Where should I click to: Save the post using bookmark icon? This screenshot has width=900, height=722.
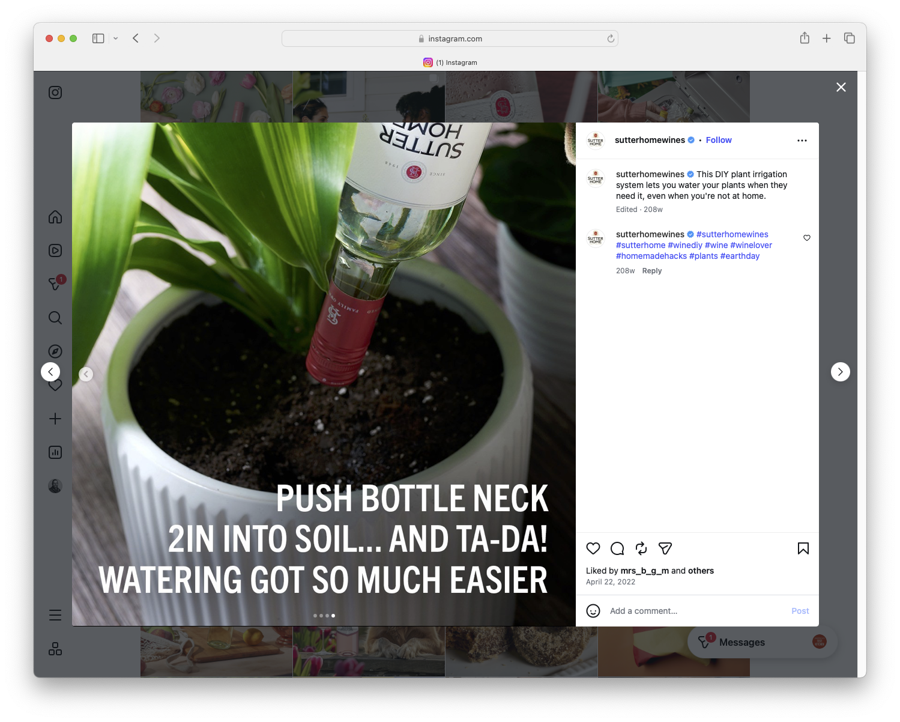(x=803, y=548)
